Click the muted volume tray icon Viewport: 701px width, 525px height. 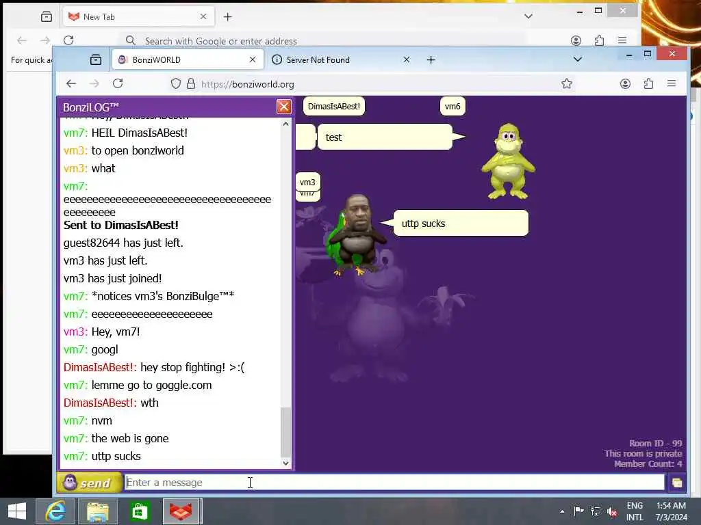612,511
